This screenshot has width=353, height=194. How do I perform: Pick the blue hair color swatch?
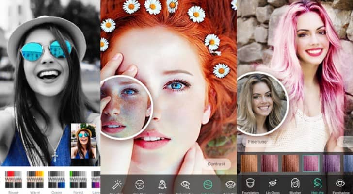[x=349, y=163]
